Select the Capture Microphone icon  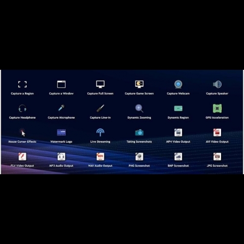[61, 108]
